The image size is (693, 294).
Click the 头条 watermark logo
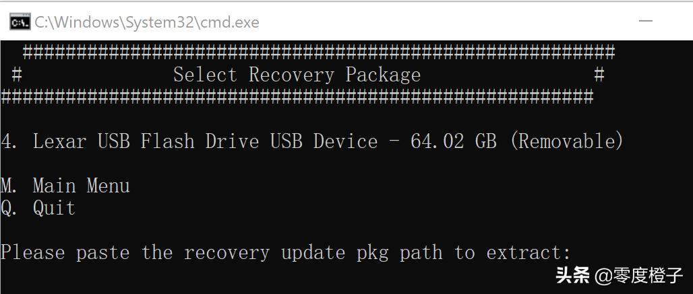point(572,274)
